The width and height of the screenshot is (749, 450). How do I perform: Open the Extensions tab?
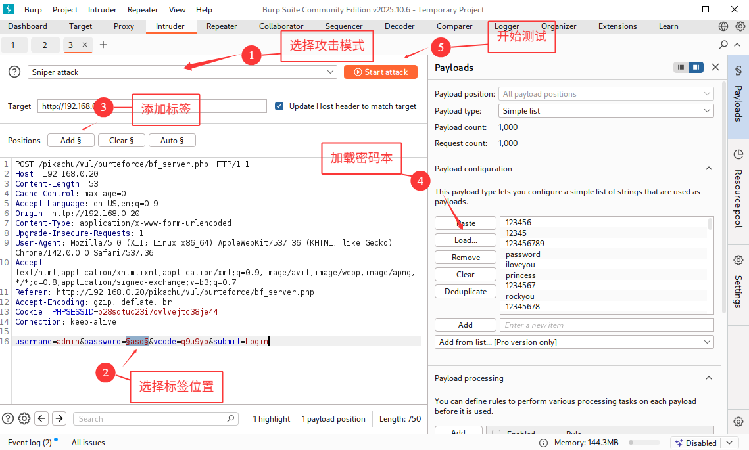tap(617, 26)
